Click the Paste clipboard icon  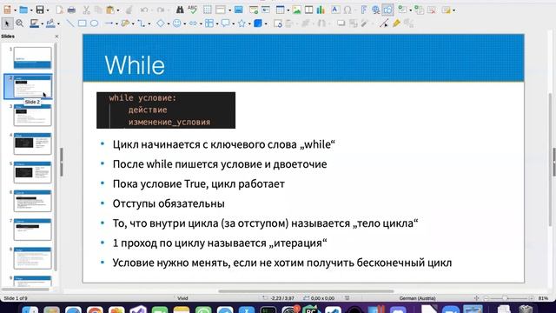pyautogui.click(x=110, y=10)
